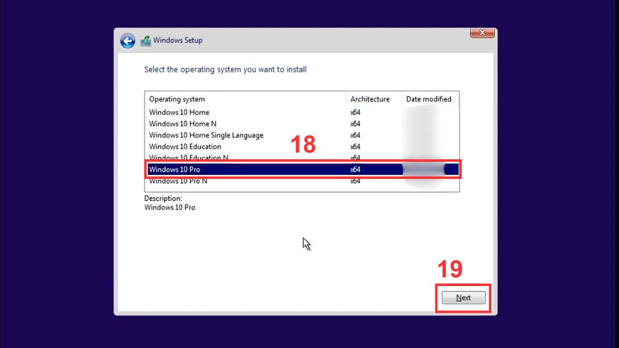
Task: Click x64 architecture cell for Windows 10 Home
Action: coord(355,112)
